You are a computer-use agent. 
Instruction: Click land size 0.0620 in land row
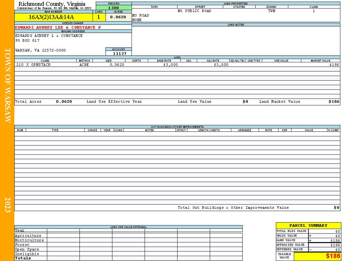(117, 65)
